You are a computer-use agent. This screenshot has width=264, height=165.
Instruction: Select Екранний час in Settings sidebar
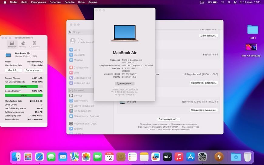pyautogui.click(x=82, y=83)
